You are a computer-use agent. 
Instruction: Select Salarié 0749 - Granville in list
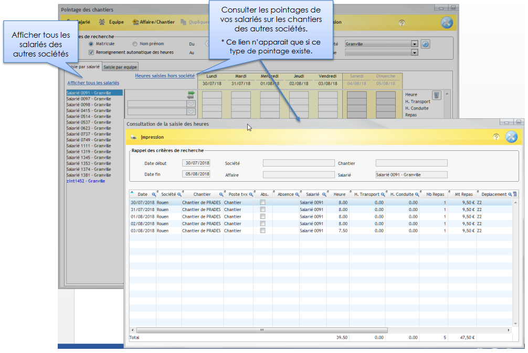[x=89, y=140]
